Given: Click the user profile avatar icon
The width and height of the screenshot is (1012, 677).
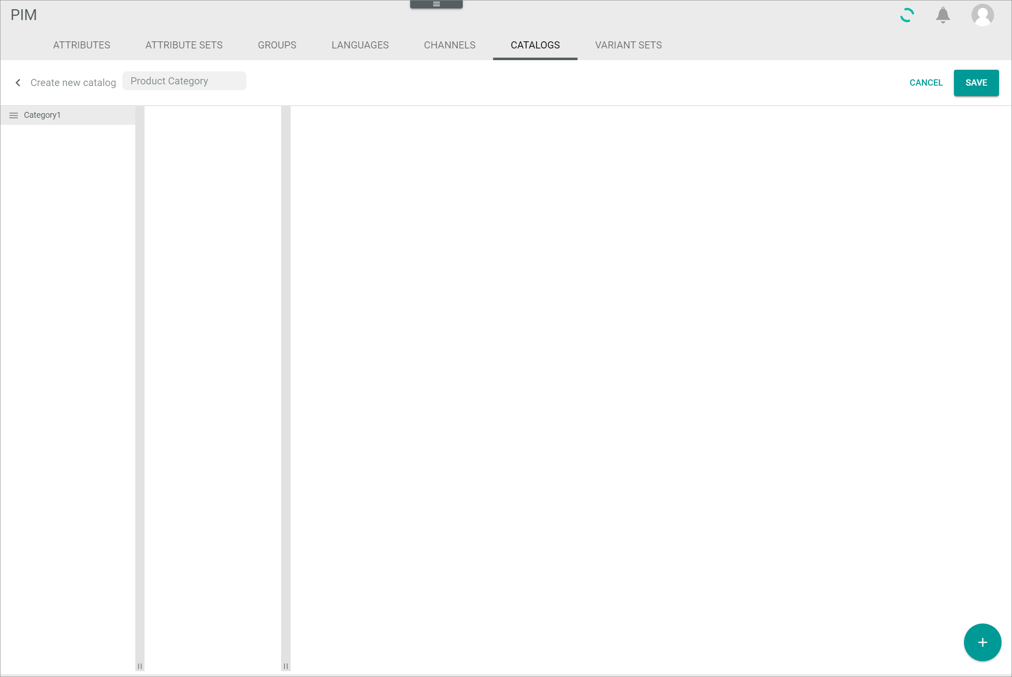Looking at the screenshot, I should 983,15.
